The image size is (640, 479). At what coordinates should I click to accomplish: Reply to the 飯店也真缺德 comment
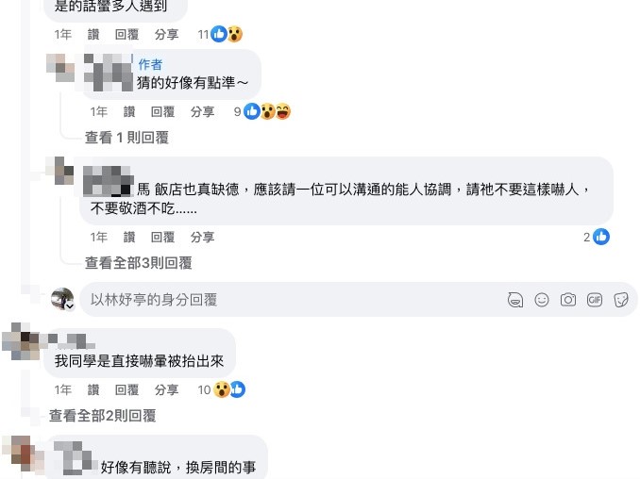162,238
